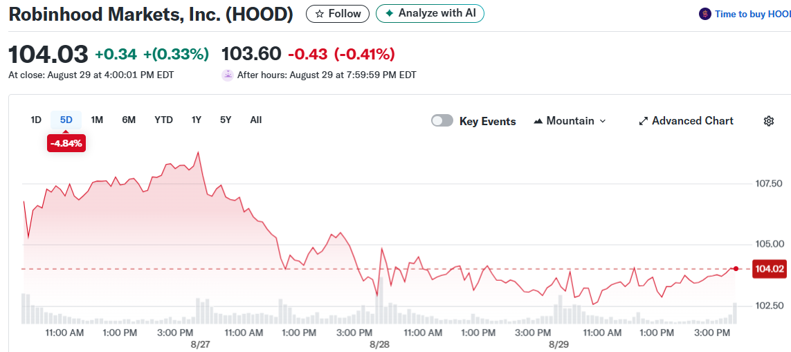Click the red -0.43 after-hours change

[308, 54]
